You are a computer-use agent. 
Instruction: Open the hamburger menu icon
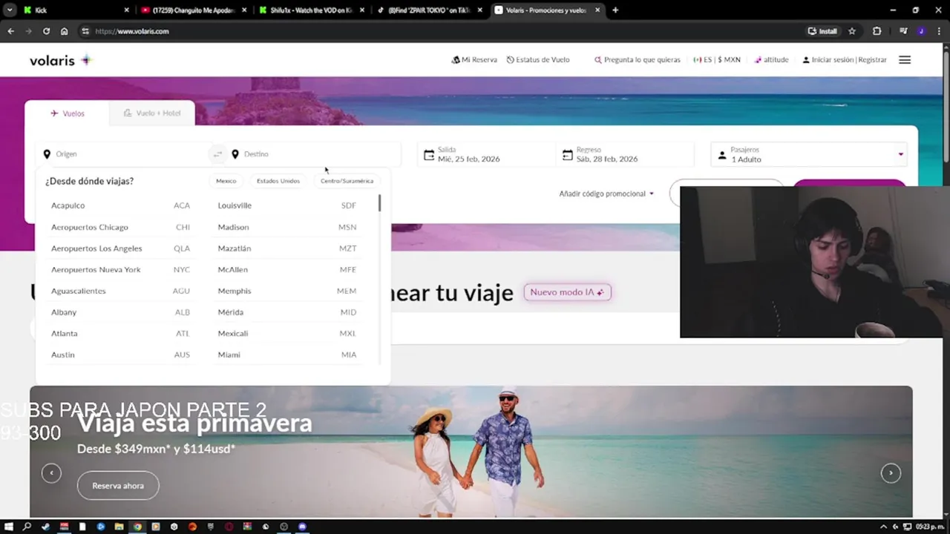click(x=905, y=60)
